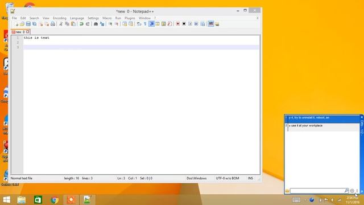
Task: Open the Replace dialog toolbar icon
Action: point(102,24)
